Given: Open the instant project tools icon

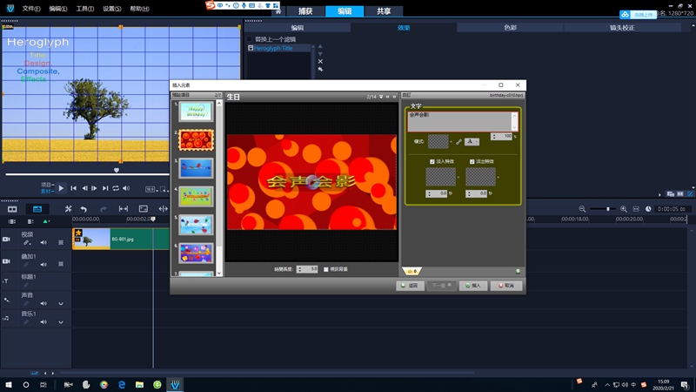Looking at the screenshot, I should click(x=69, y=208).
